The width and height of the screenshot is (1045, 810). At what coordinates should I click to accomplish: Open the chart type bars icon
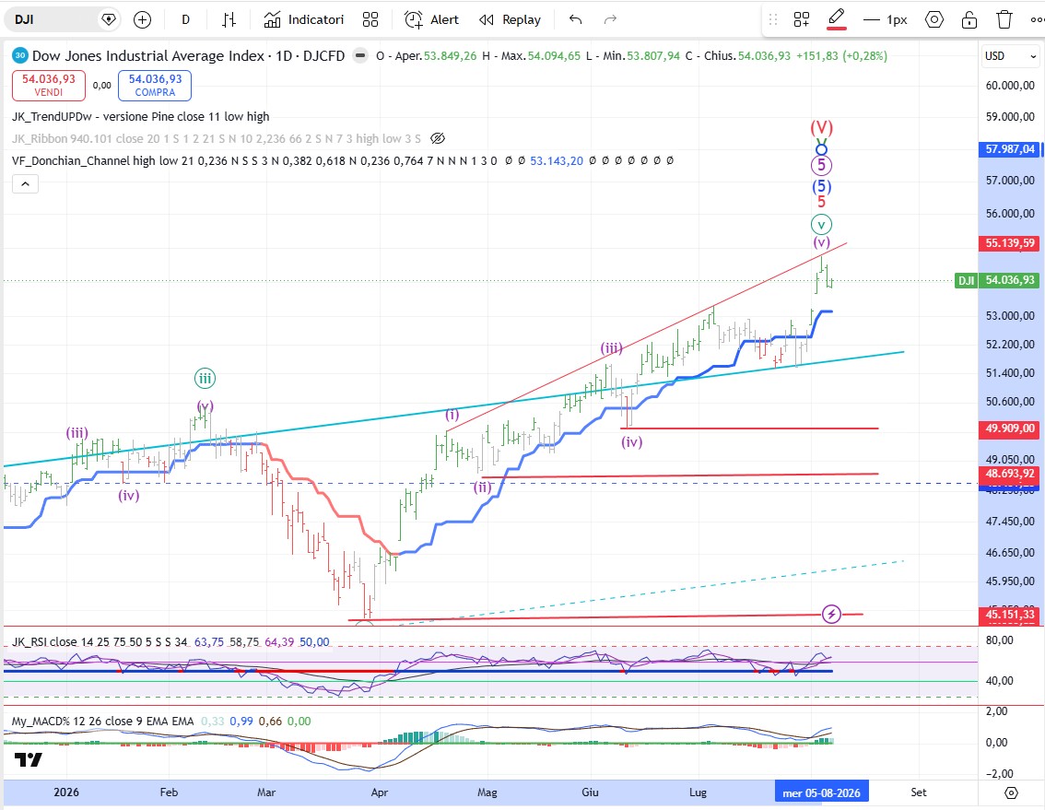229,20
